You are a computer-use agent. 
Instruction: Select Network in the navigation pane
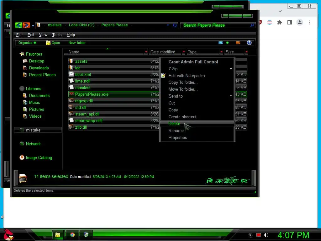[x=30, y=144]
